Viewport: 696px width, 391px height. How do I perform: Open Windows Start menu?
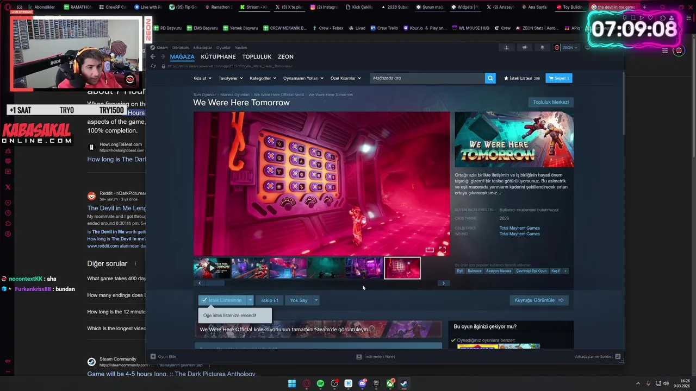click(292, 383)
